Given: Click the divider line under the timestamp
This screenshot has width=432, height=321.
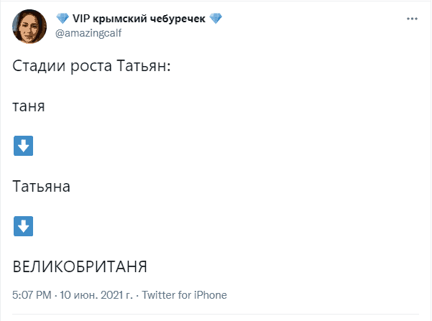Looking at the screenshot, I should 216,314.
